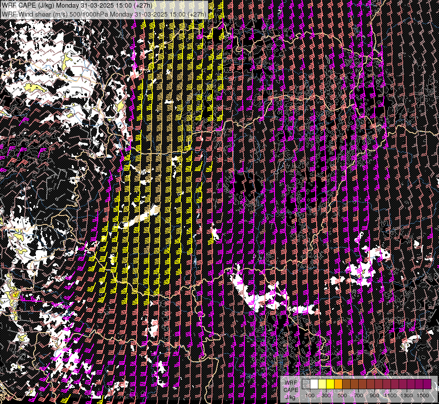Select the bright yellow 300–400 J/kg legend swatch
Image resolution: width=439 pixels, height=404 pixels.
330,384
